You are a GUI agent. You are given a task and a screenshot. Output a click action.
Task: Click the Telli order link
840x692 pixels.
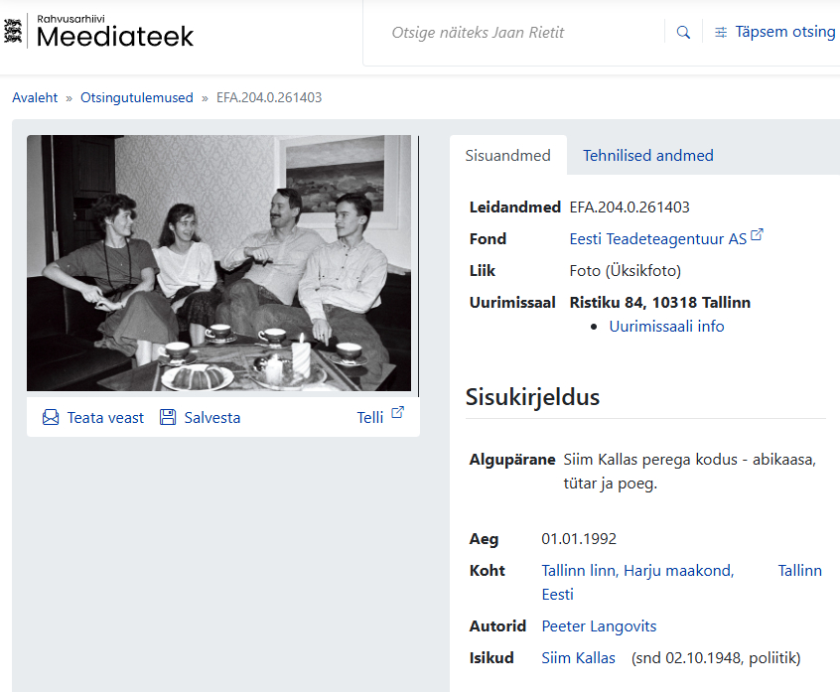click(x=369, y=418)
